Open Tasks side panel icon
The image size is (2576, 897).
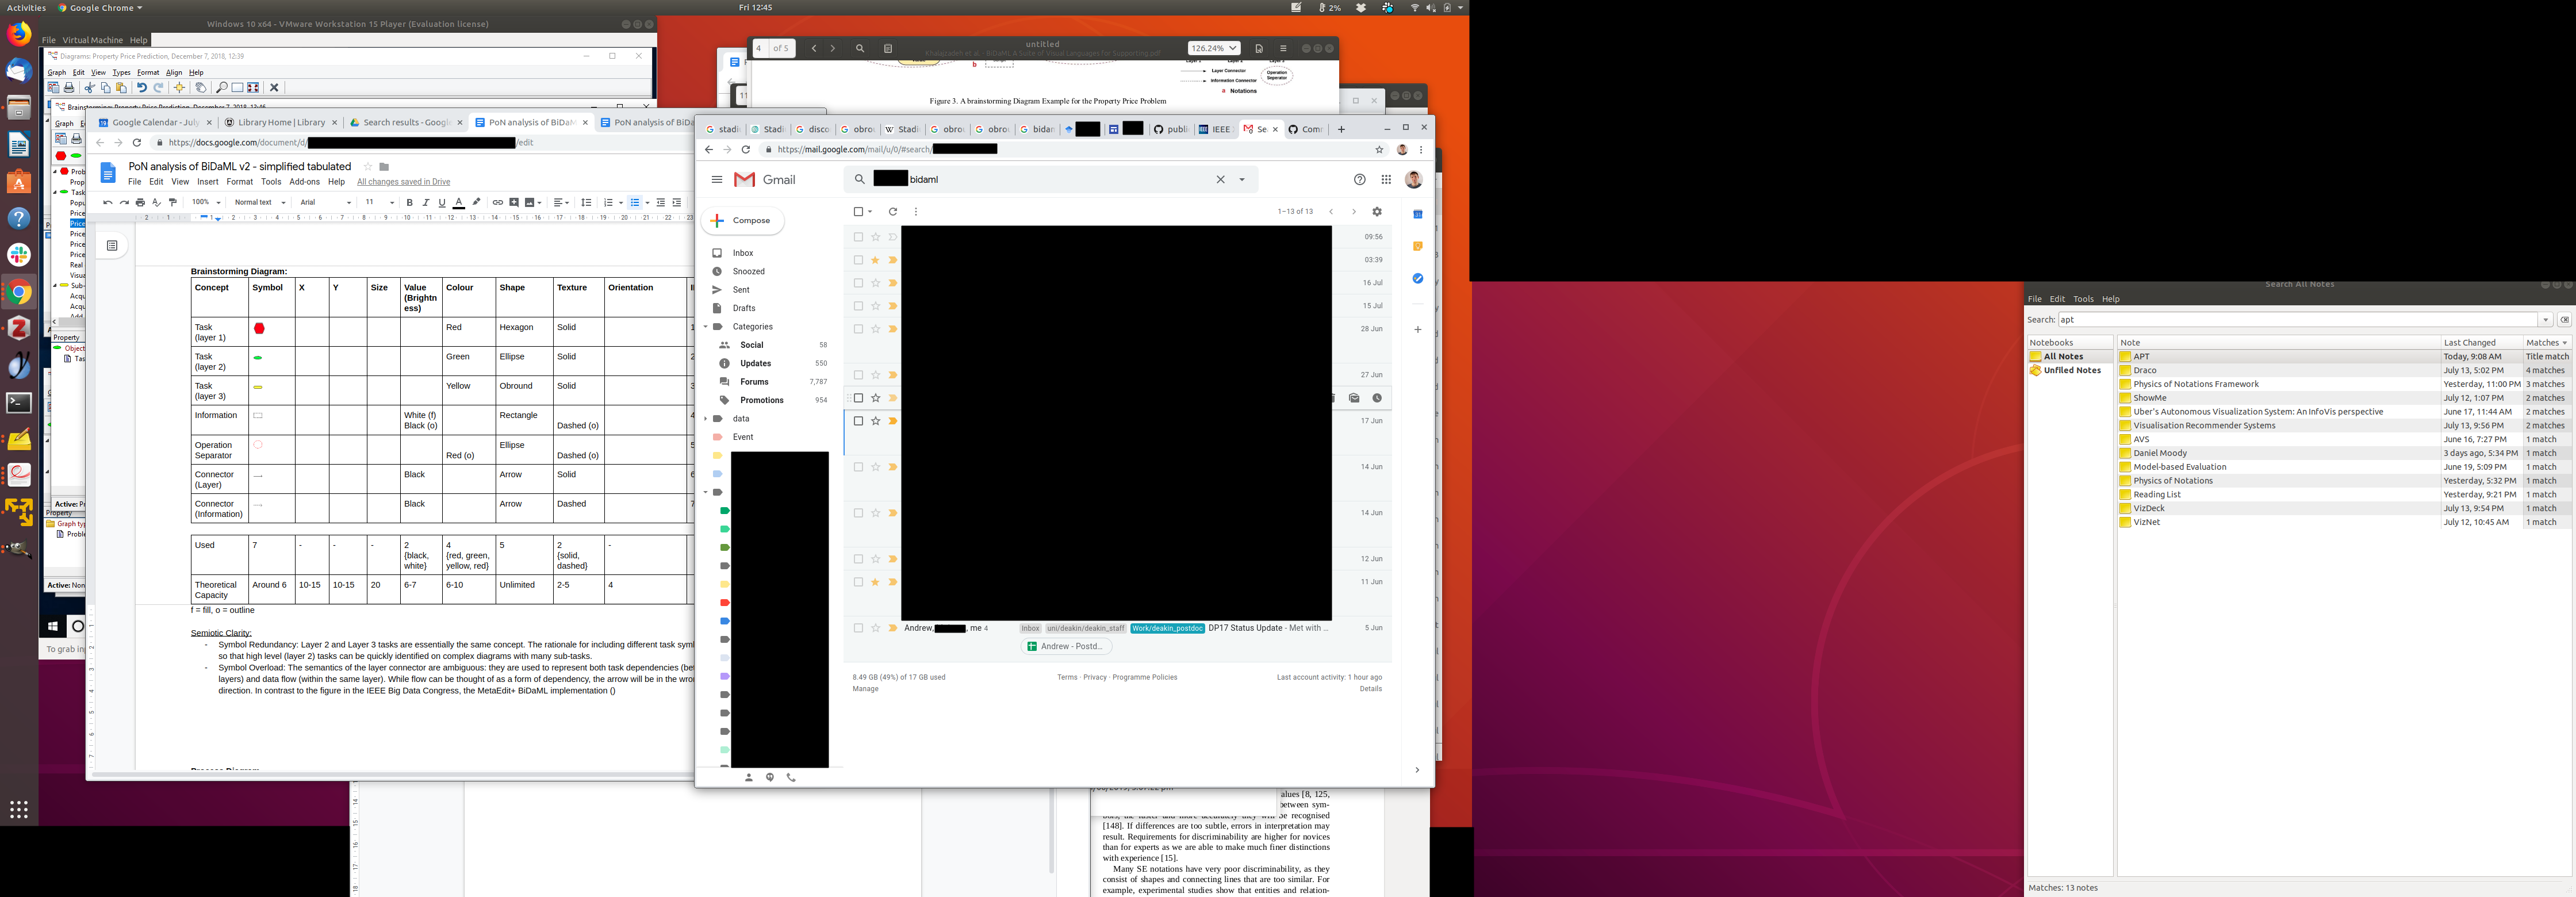[1417, 279]
